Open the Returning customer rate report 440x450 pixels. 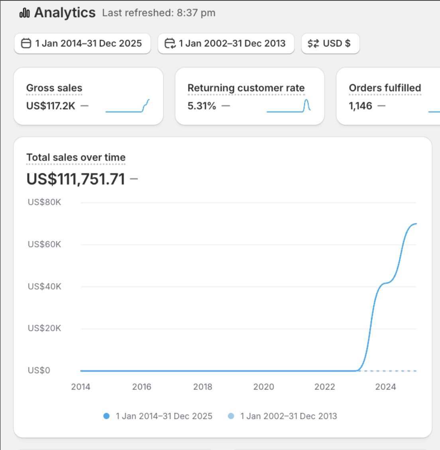(246, 88)
